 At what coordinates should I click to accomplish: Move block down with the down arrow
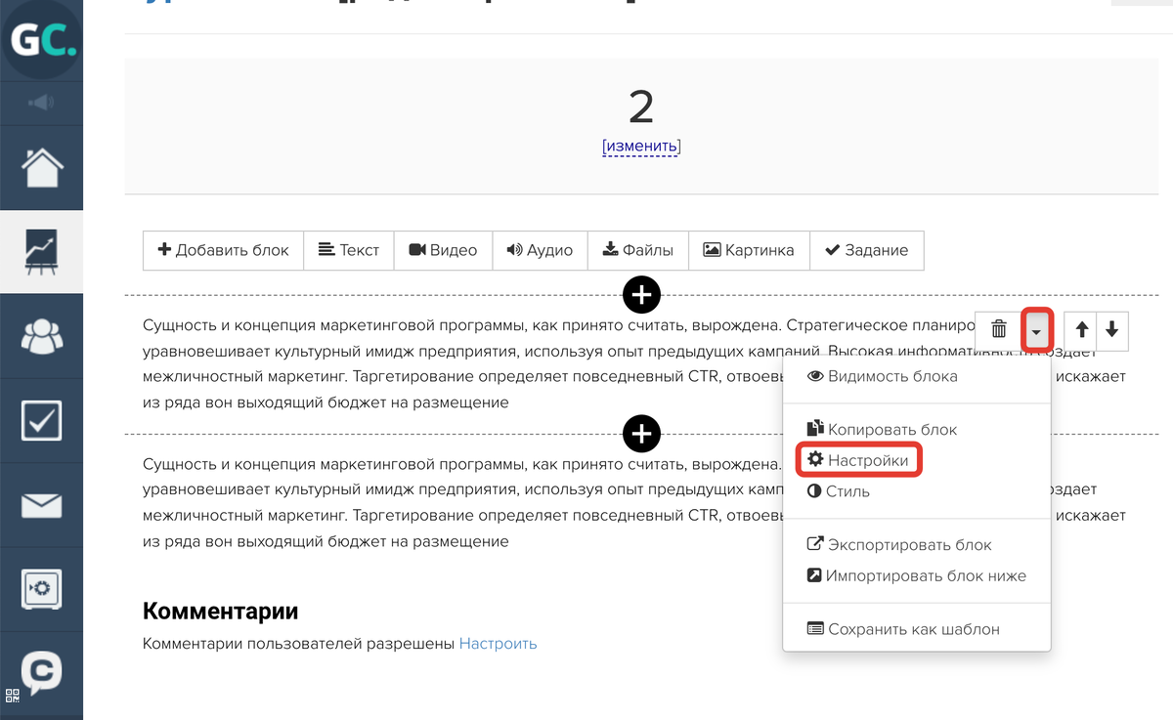[1112, 330]
